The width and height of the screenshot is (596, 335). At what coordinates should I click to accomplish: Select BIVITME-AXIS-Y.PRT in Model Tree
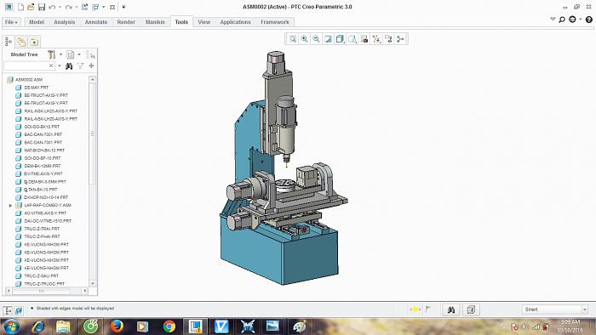pyautogui.click(x=43, y=173)
